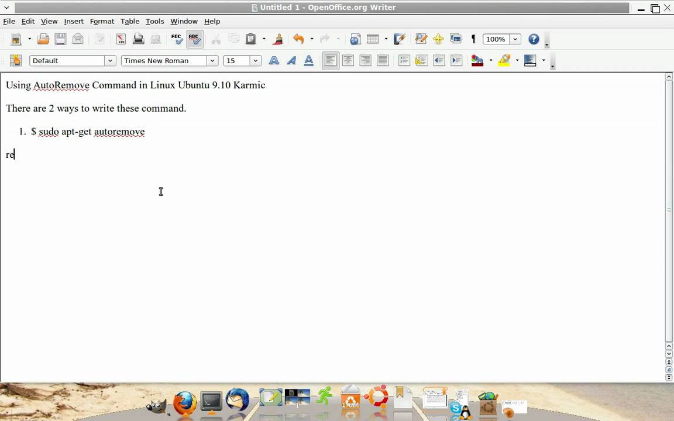
Task: Click the vertical scrollbar track
Action: 669,210
